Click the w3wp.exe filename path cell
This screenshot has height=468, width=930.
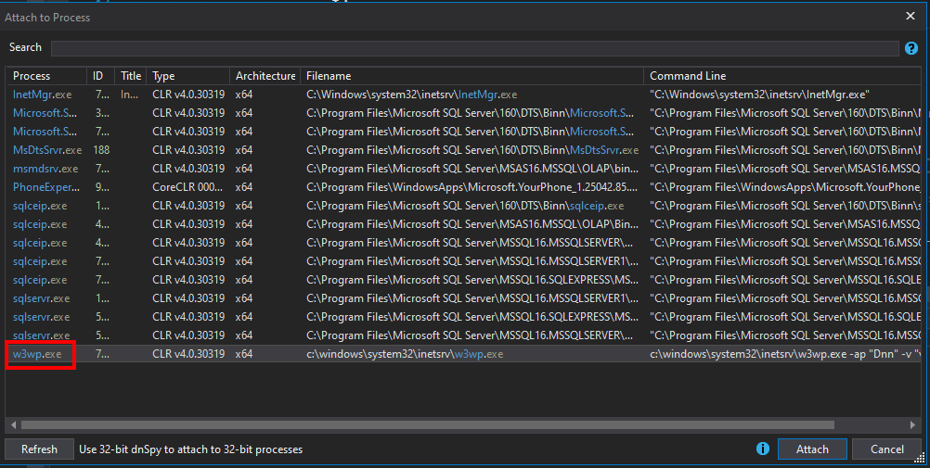[405, 354]
